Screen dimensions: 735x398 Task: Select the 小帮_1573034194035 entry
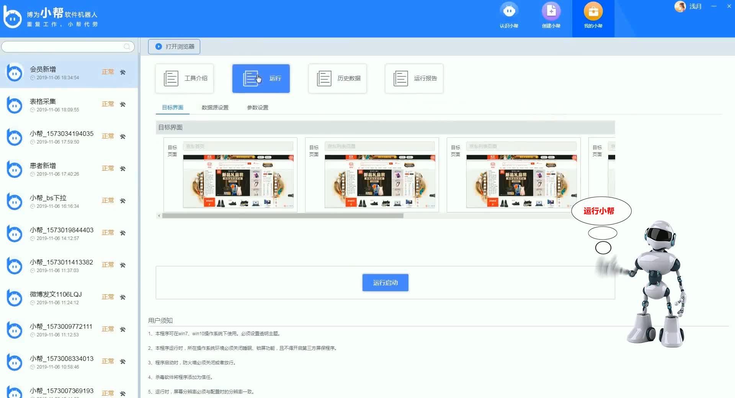pyautogui.click(x=69, y=137)
